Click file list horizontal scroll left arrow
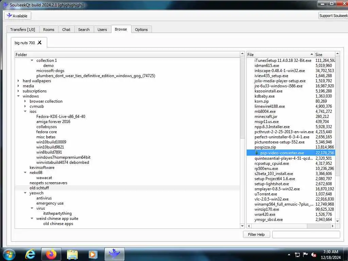 click(x=249, y=226)
